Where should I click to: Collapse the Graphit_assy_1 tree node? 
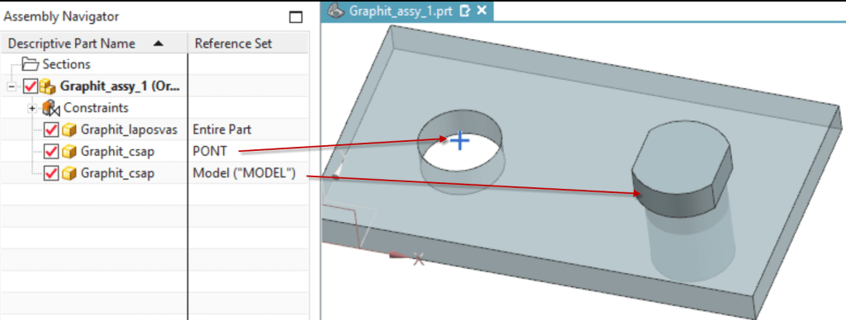click(12, 87)
